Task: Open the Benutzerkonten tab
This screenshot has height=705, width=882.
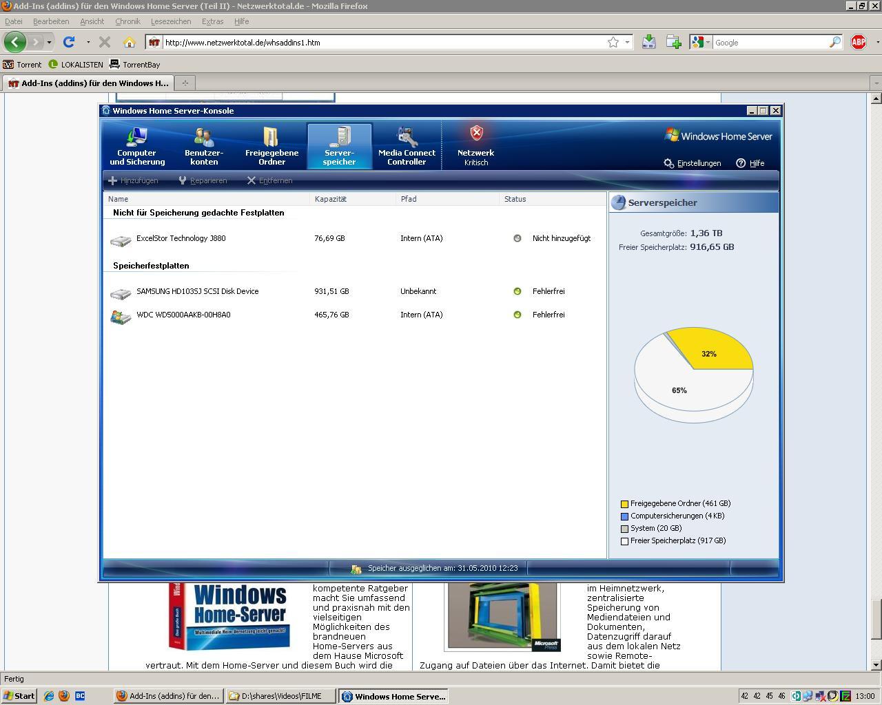Action: point(204,146)
